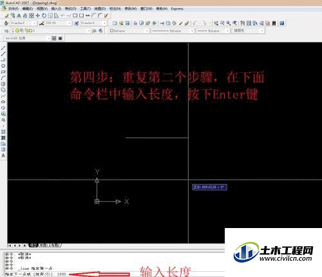Click the Table Style manager icon

[x=76, y=23]
